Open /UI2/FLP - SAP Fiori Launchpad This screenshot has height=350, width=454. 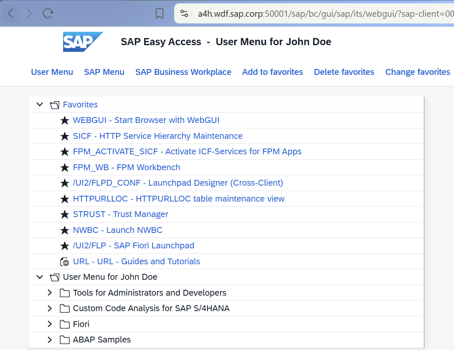134,245
